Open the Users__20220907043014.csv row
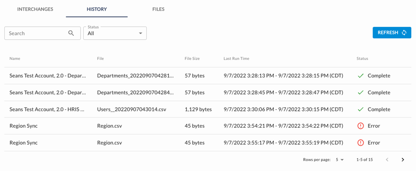 pyautogui.click(x=131, y=109)
